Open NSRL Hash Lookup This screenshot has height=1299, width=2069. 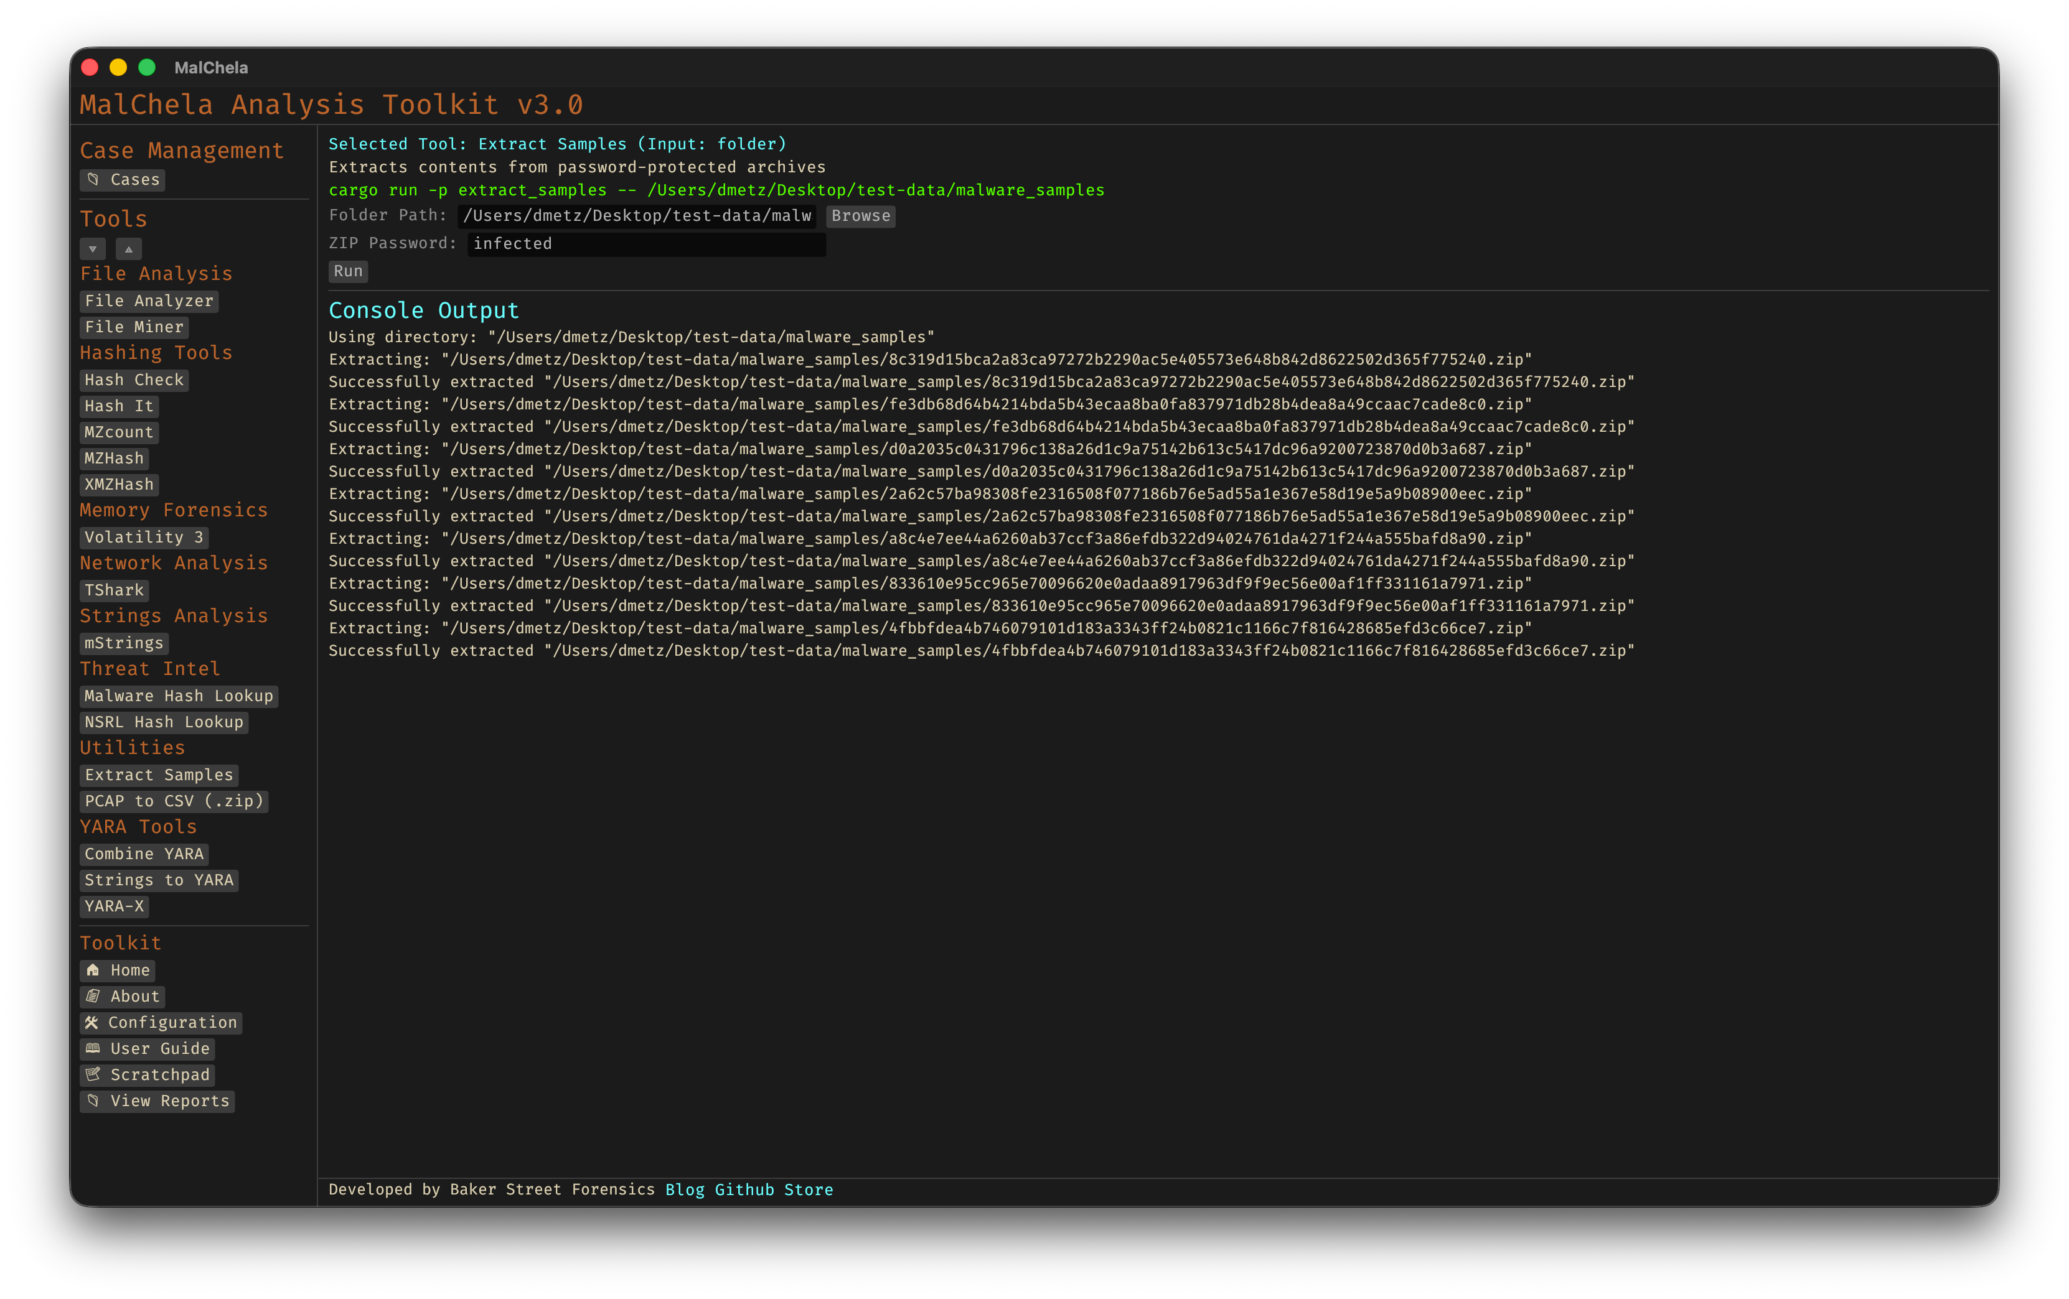point(164,722)
